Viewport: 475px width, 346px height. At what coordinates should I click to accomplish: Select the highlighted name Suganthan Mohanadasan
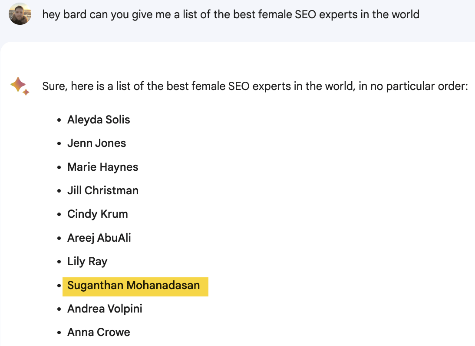pos(133,286)
